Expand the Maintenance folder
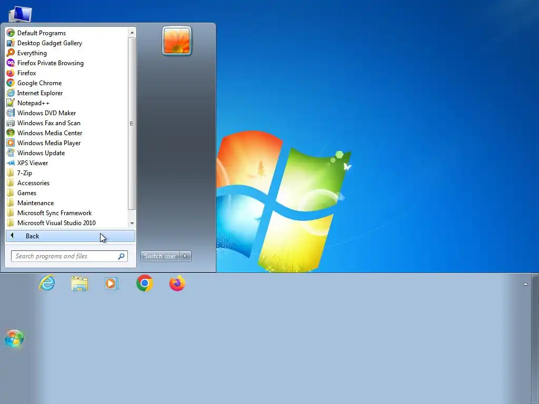This screenshot has width=539, height=404. coord(66,203)
